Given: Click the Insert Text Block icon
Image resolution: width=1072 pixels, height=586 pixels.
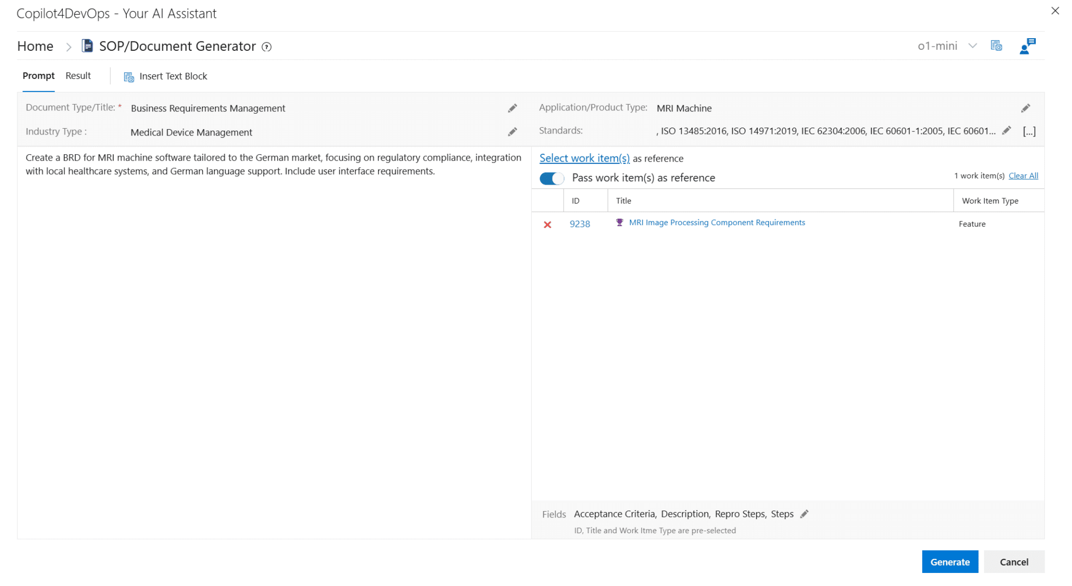Looking at the screenshot, I should pyautogui.click(x=128, y=76).
